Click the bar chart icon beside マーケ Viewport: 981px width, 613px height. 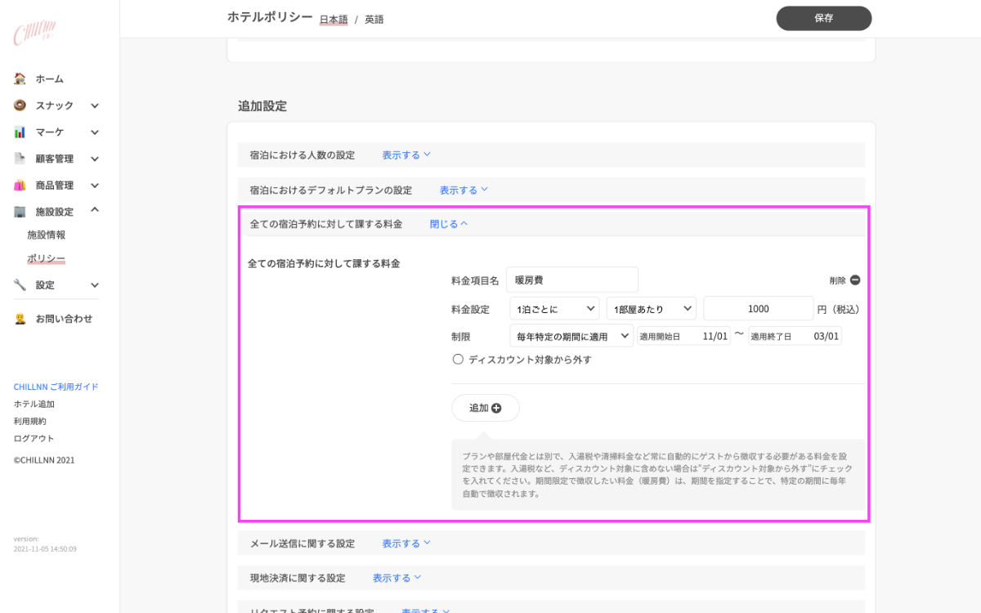pyautogui.click(x=20, y=132)
